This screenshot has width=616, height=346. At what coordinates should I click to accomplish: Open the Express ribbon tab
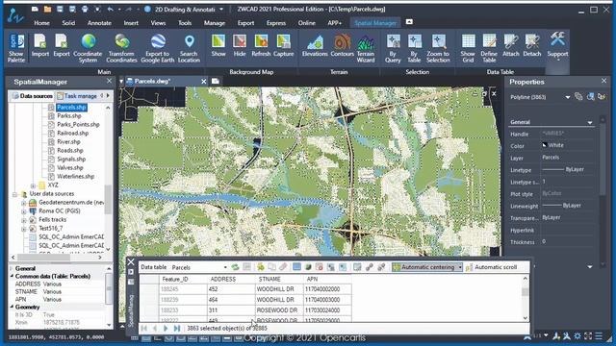276,23
